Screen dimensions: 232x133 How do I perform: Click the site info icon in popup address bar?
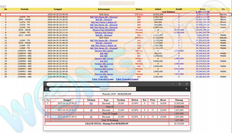pos(46,89)
